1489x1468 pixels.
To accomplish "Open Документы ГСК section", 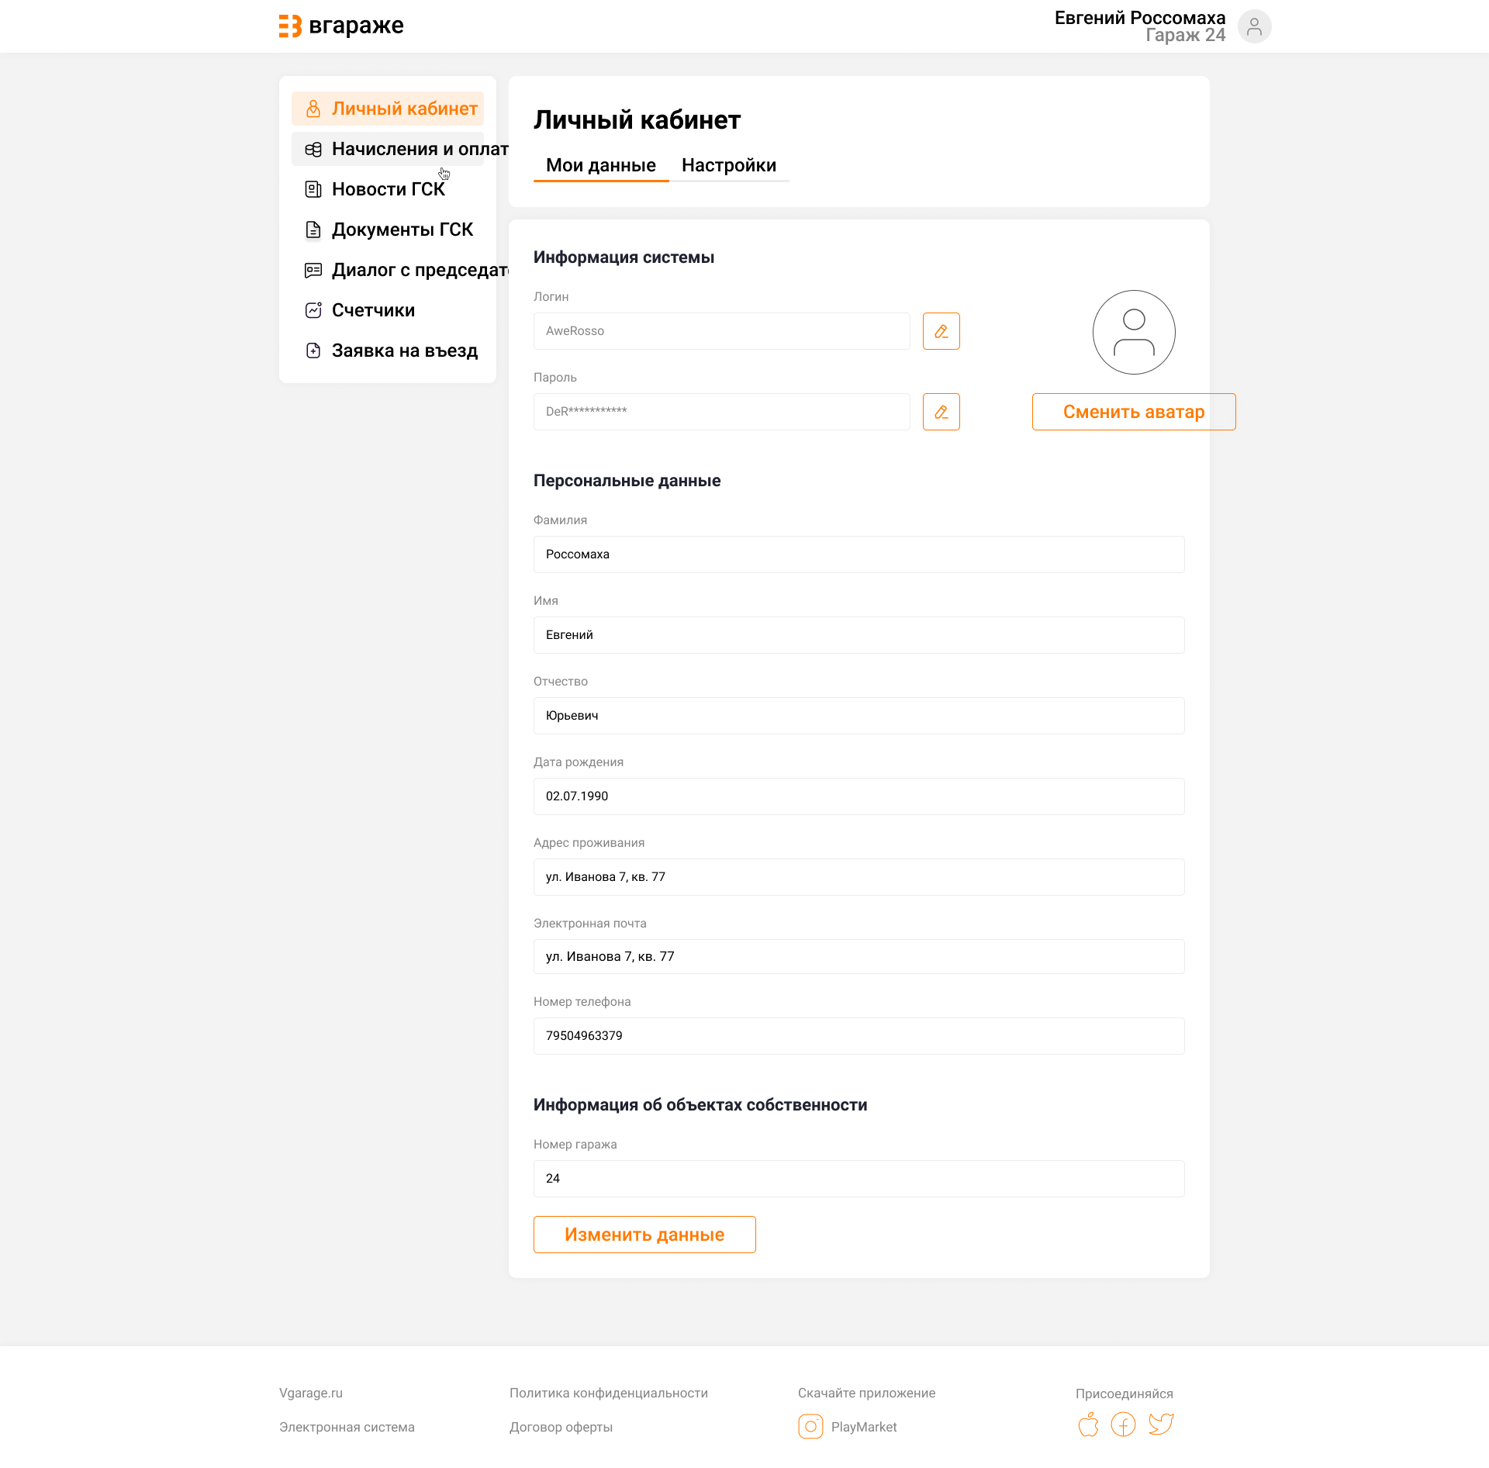I will pos(388,230).
